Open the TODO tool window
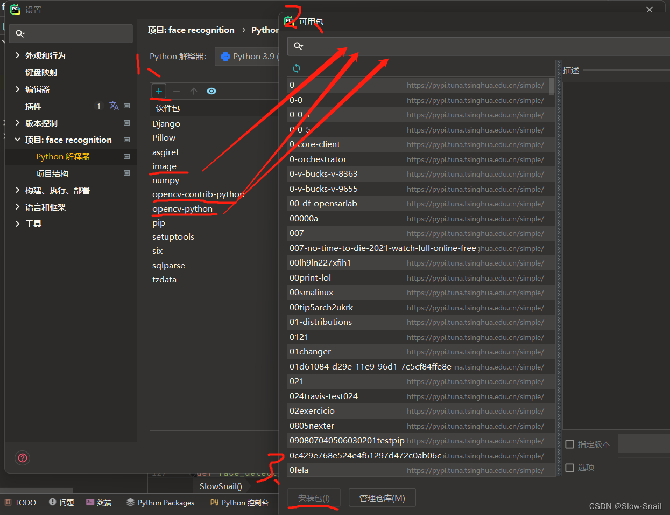Image resolution: width=670 pixels, height=515 pixels. (x=20, y=503)
